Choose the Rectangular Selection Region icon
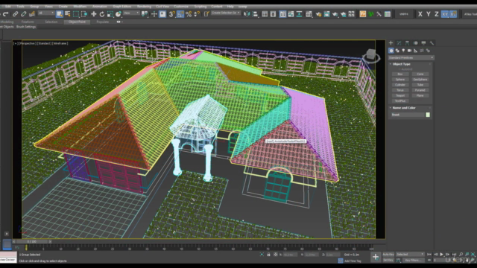The height and width of the screenshot is (268, 477). click(x=76, y=14)
